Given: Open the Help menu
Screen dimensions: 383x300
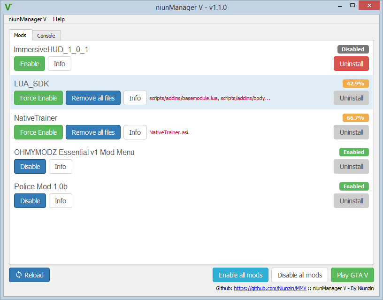Looking at the screenshot, I should click(x=59, y=19).
